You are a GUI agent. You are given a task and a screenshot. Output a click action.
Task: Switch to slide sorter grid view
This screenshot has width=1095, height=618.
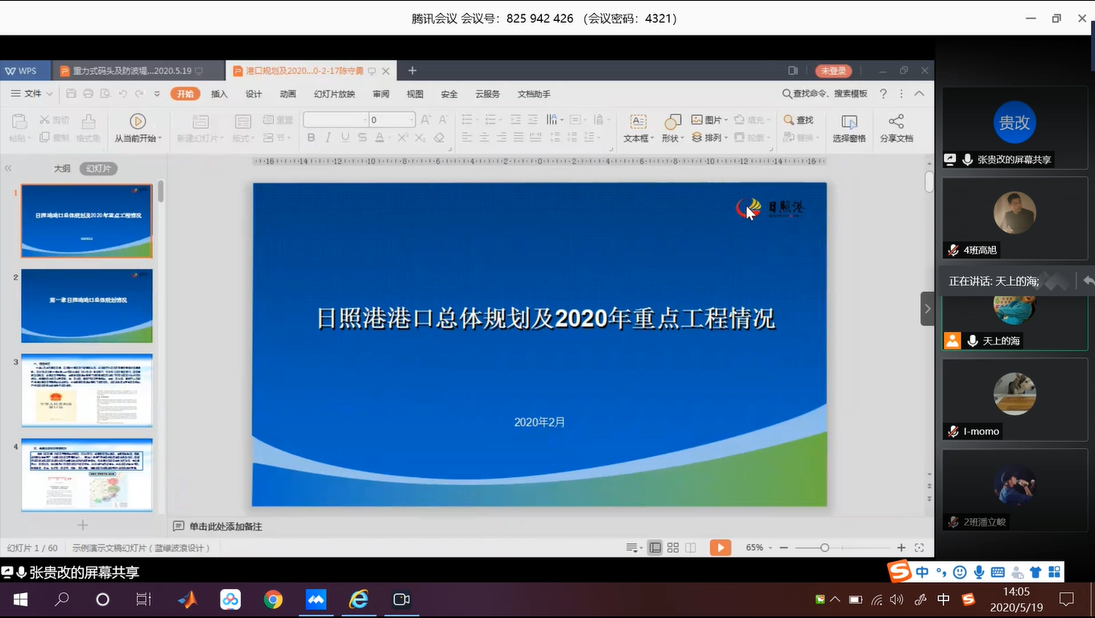673,548
